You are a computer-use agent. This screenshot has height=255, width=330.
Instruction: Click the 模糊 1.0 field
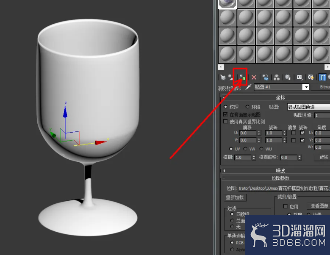[x=243, y=158]
